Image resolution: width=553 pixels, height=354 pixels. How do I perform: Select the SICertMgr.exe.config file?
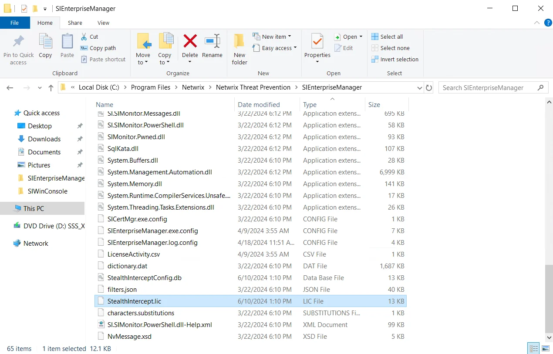[137, 219]
